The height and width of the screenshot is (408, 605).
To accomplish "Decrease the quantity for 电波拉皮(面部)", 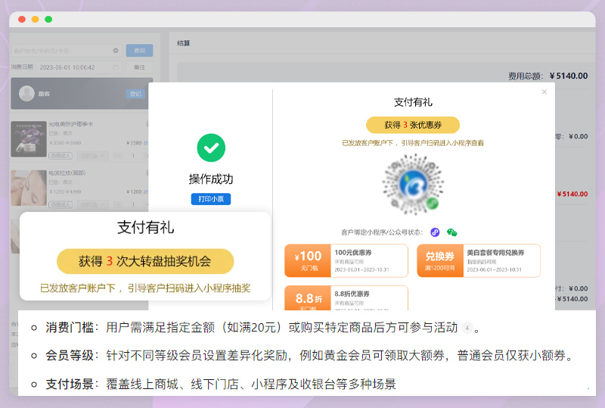I will click(x=119, y=204).
